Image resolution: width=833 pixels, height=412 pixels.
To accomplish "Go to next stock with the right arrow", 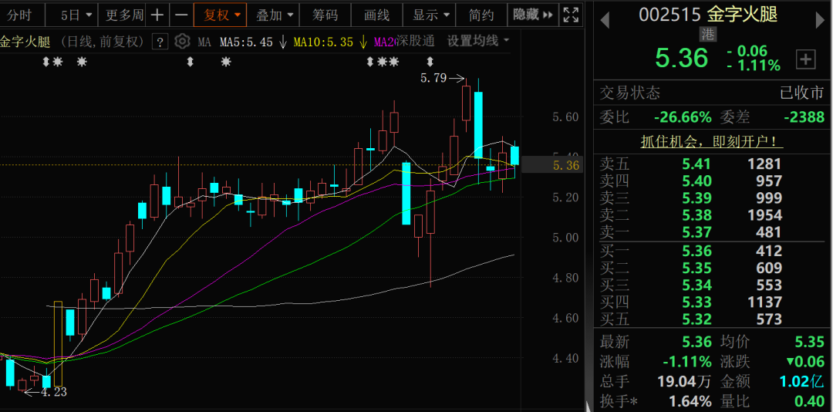I will tap(821, 20).
